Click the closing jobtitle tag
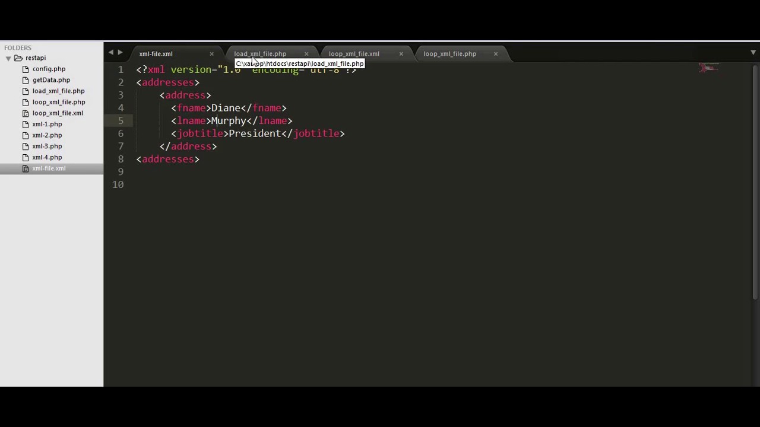 tap(313, 133)
